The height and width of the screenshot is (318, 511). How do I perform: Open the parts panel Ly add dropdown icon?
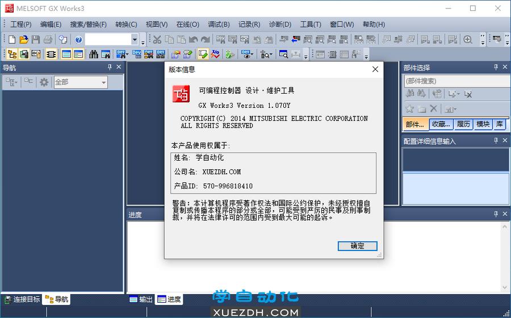454,94
